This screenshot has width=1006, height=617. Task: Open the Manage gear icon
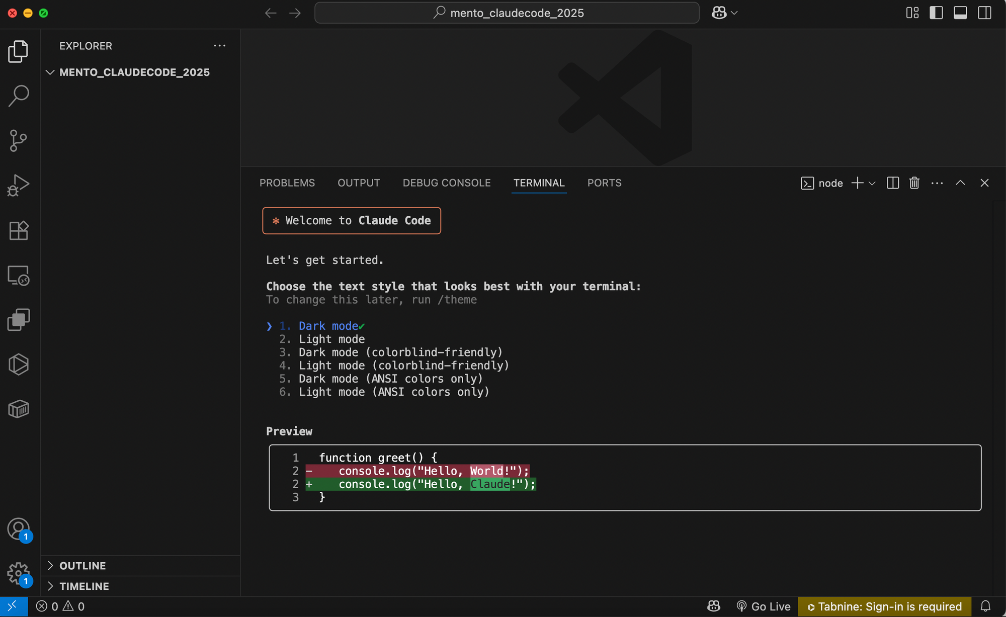coord(19,574)
